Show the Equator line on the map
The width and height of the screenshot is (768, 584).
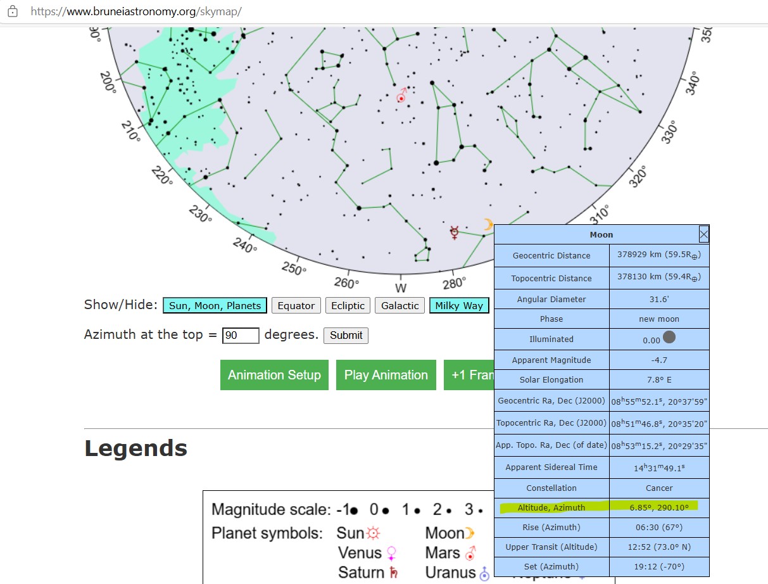click(296, 305)
